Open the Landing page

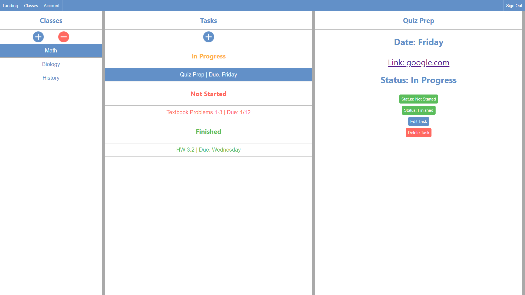tap(10, 5)
